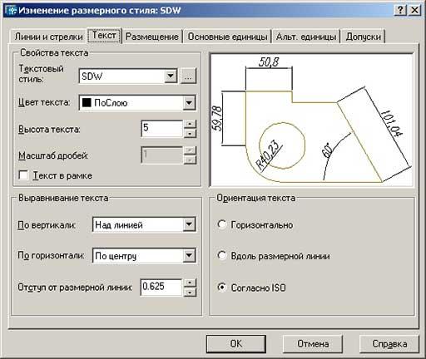Increase Отступ от размерной линии value

coord(190,283)
